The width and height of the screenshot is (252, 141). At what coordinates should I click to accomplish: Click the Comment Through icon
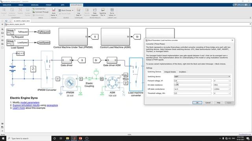tap(33, 12)
